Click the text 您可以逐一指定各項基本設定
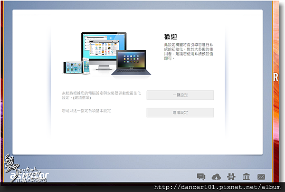 click(86, 111)
